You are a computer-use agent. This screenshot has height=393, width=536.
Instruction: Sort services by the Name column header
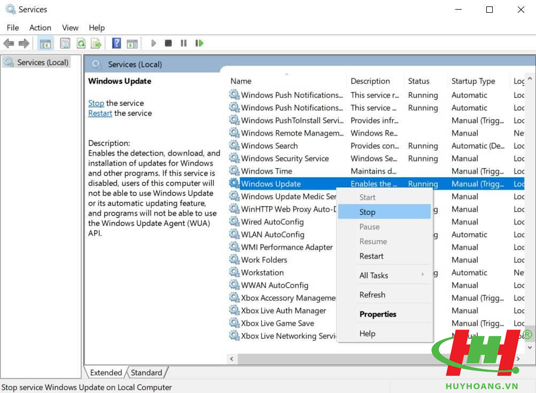click(x=287, y=81)
